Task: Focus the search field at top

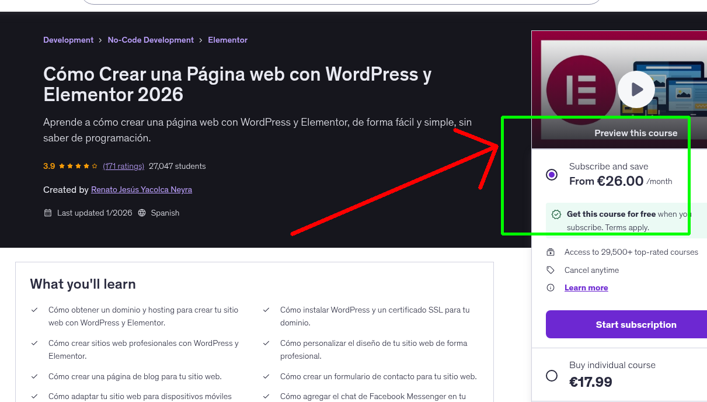Action: point(342,2)
